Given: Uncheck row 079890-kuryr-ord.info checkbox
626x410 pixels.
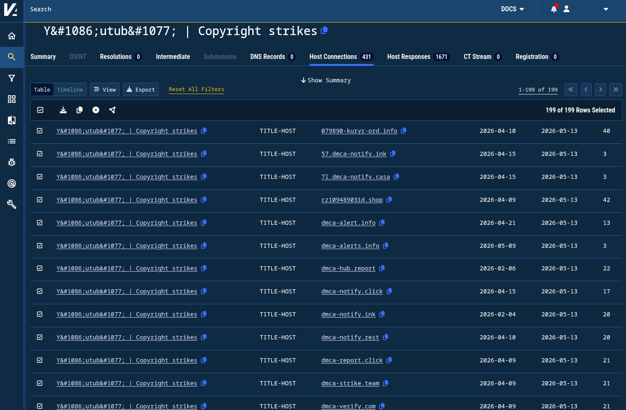Looking at the screenshot, I should click(x=40, y=131).
